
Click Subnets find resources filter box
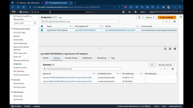(x=82, y=69)
